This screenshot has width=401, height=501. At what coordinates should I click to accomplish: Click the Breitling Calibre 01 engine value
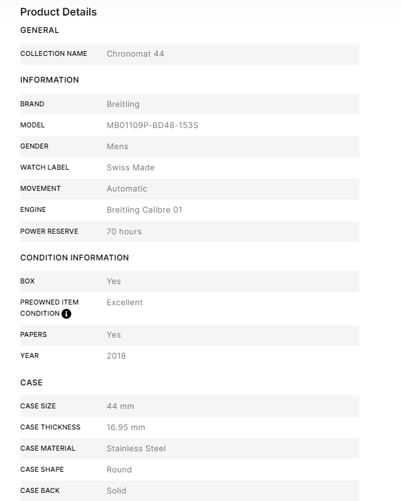tap(144, 210)
